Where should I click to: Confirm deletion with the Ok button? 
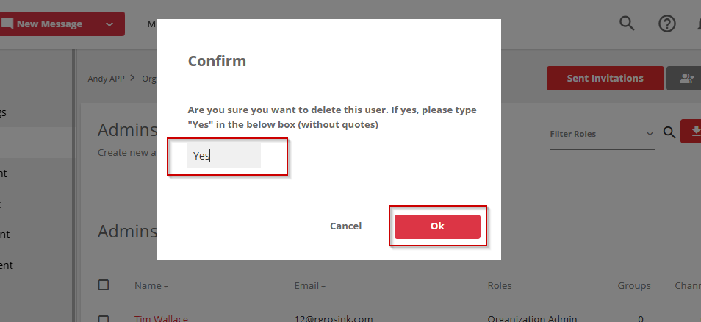click(x=437, y=226)
